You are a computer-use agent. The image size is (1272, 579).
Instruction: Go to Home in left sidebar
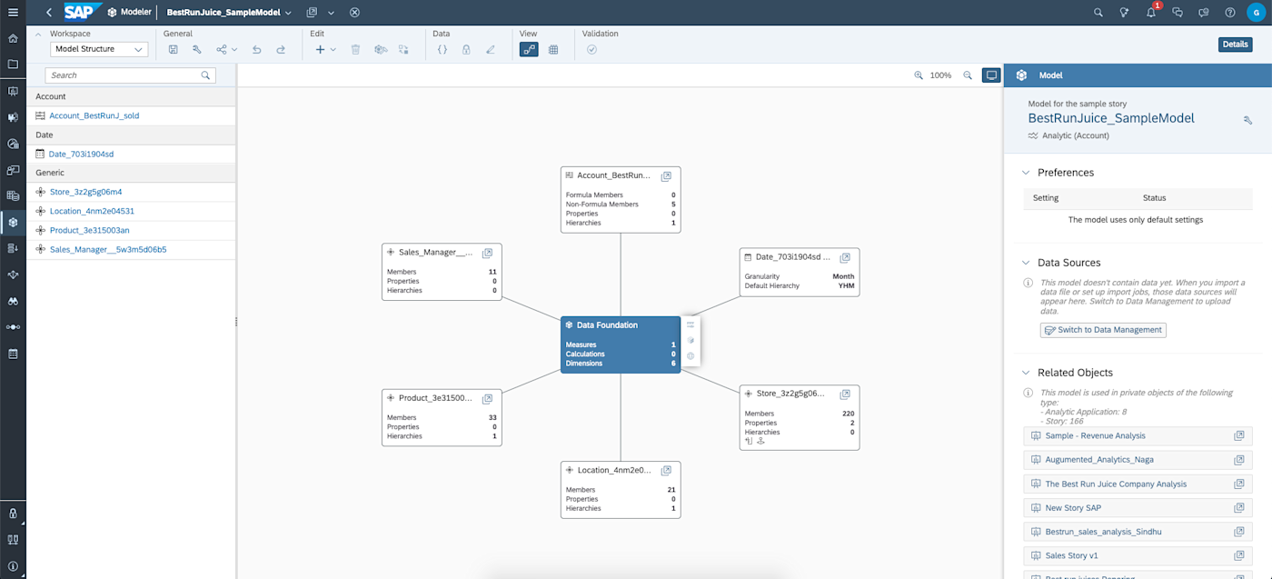pyautogui.click(x=13, y=39)
